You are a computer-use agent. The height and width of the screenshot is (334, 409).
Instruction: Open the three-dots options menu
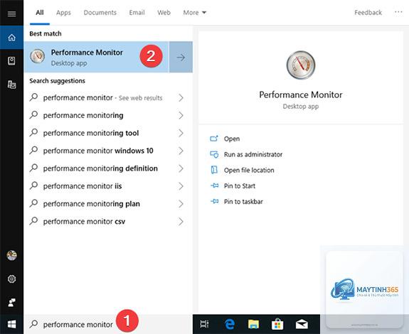(x=398, y=12)
